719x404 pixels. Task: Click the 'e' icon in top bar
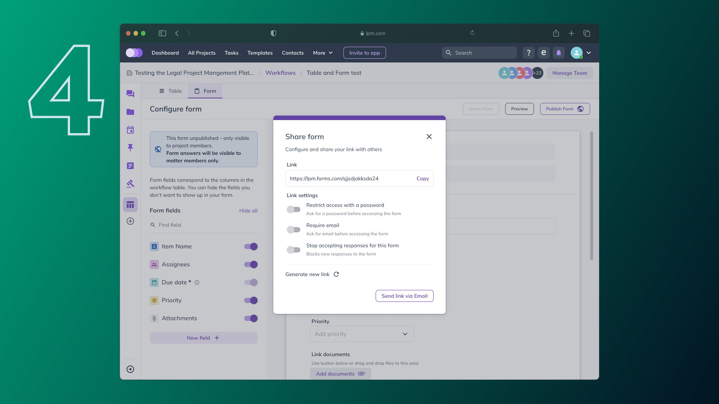(x=544, y=53)
